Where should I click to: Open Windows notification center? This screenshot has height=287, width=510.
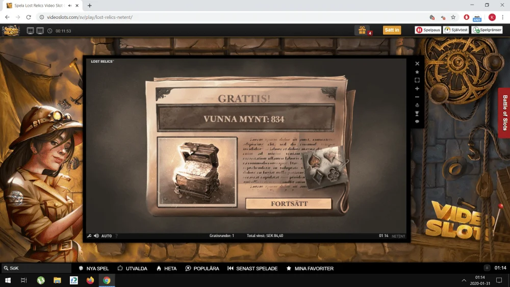point(499,280)
